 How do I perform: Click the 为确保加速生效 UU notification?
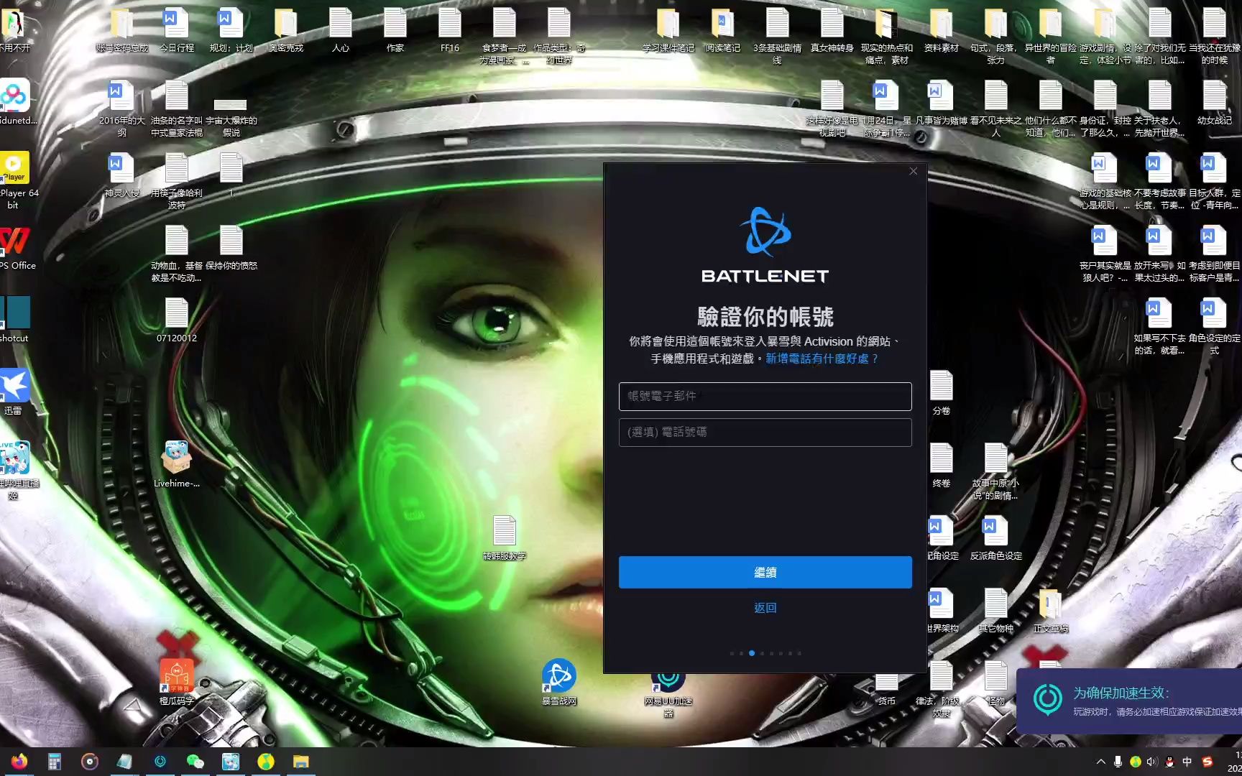click(x=1129, y=701)
